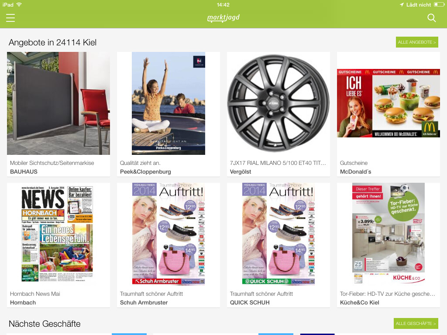Tap the Wi-Fi status icon
Viewport: 447px width, 335px height.
[x=19, y=4]
